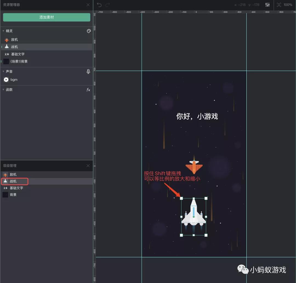Click the 添加素材 button
Image resolution: width=296 pixels, height=283 pixels.
click(x=47, y=17)
